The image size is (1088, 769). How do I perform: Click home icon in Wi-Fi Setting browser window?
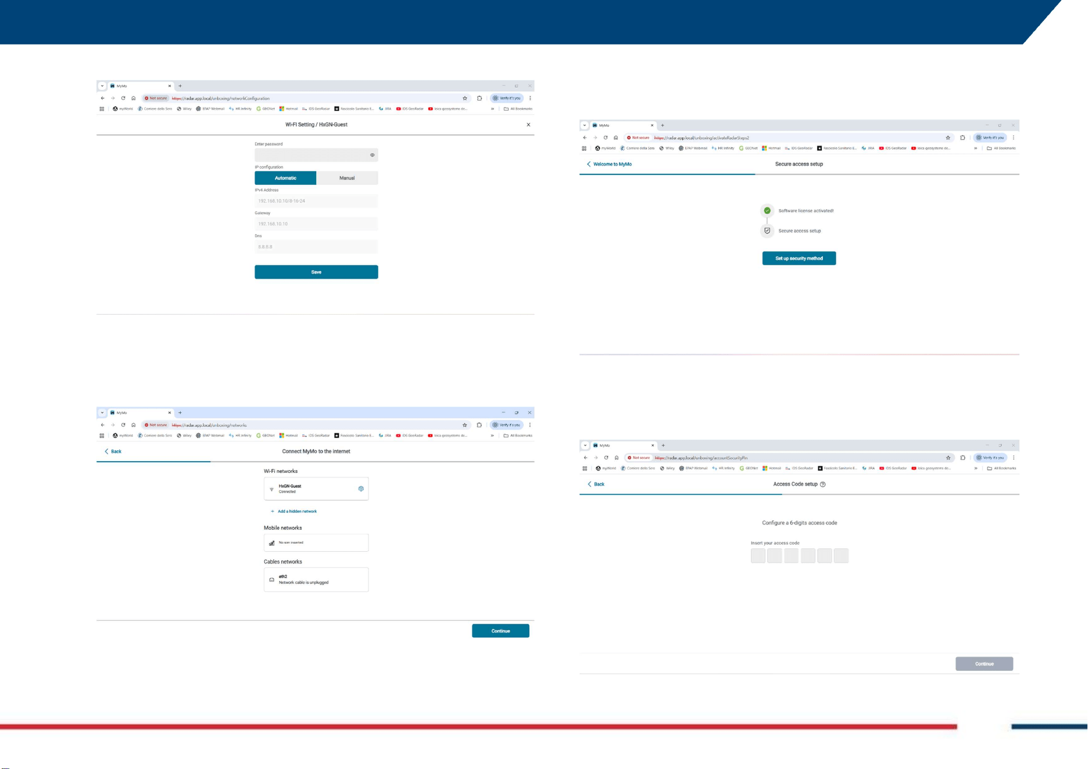(134, 98)
